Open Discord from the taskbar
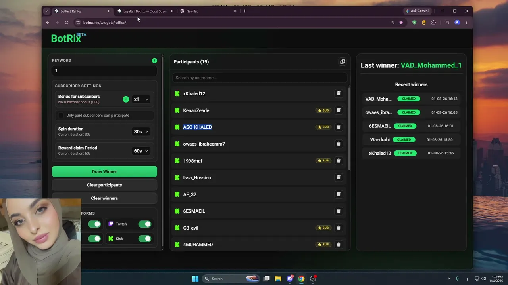The image size is (508, 285). [290, 279]
